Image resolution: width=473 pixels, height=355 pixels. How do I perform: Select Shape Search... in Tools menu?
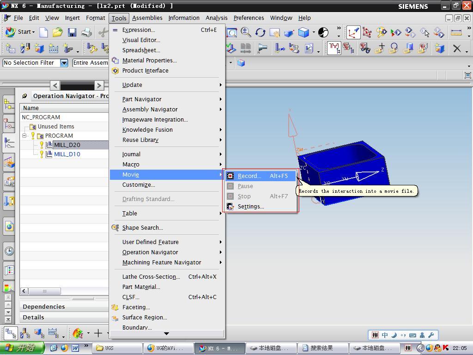tap(167, 227)
